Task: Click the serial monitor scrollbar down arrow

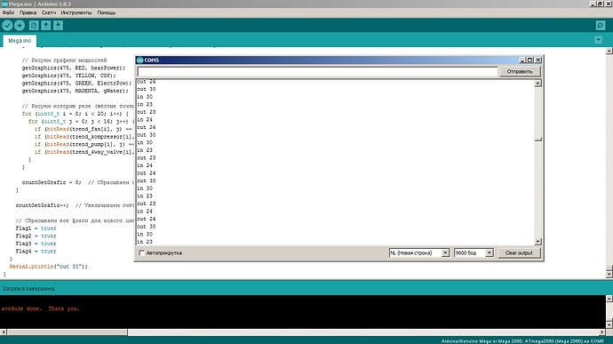Action: 538,242
